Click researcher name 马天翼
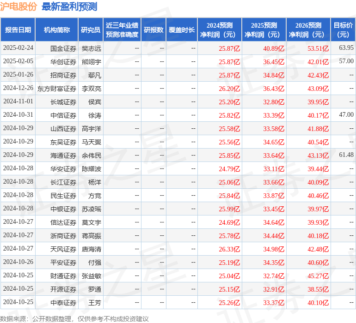Viewport: 356px width, 323px height. (92, 142)
